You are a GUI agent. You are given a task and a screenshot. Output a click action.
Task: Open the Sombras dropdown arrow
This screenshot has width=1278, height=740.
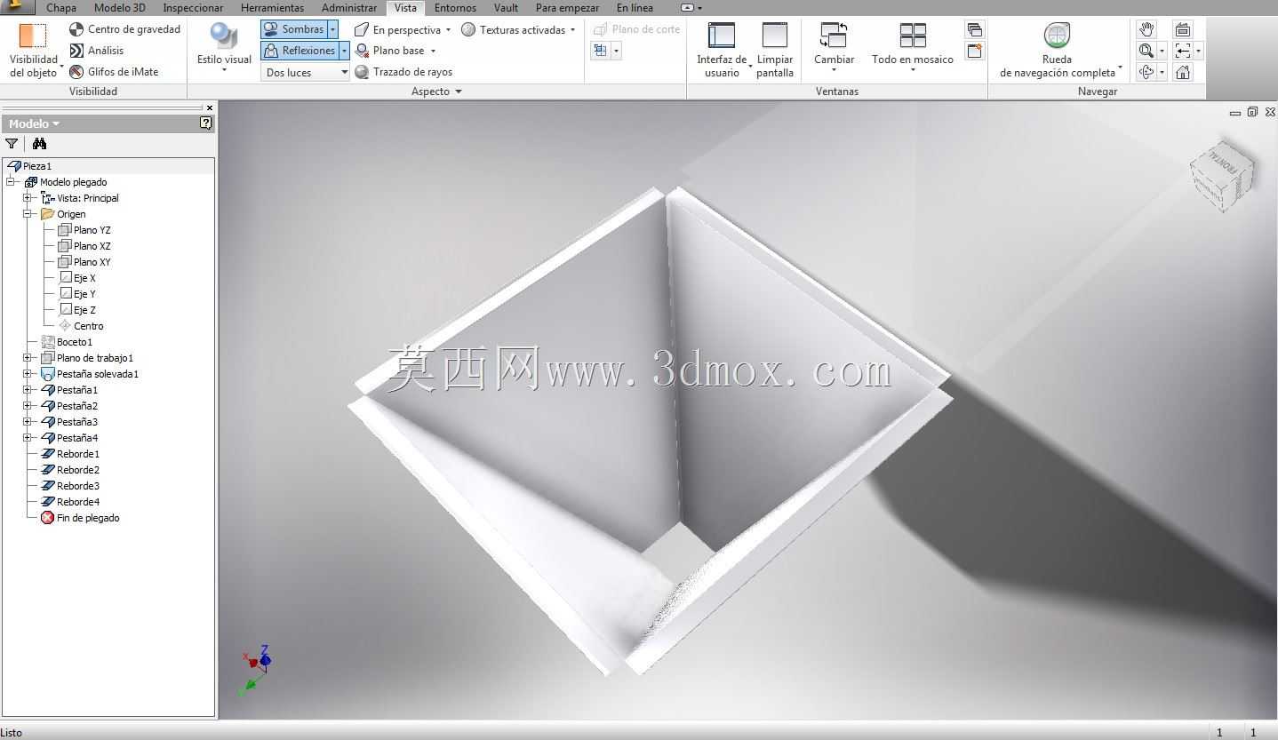332,29
